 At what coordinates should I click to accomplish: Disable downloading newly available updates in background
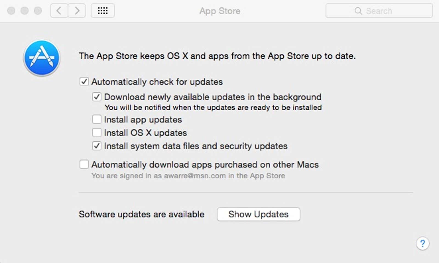point(97,97)
